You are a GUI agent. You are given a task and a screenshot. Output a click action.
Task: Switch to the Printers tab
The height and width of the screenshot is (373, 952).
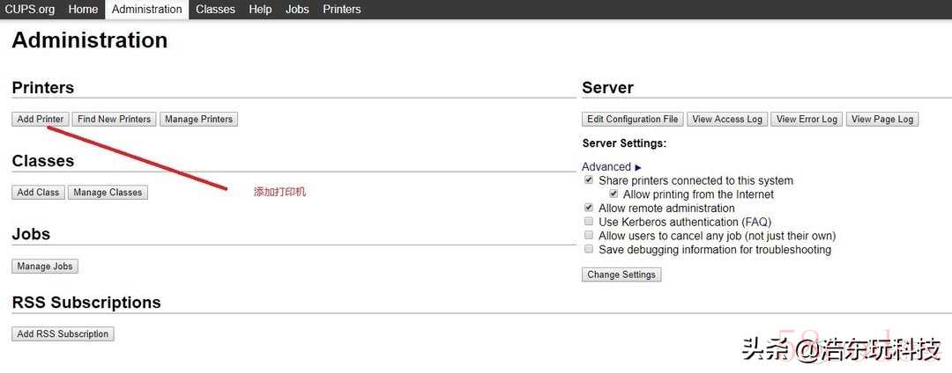[x=341, y=9]
